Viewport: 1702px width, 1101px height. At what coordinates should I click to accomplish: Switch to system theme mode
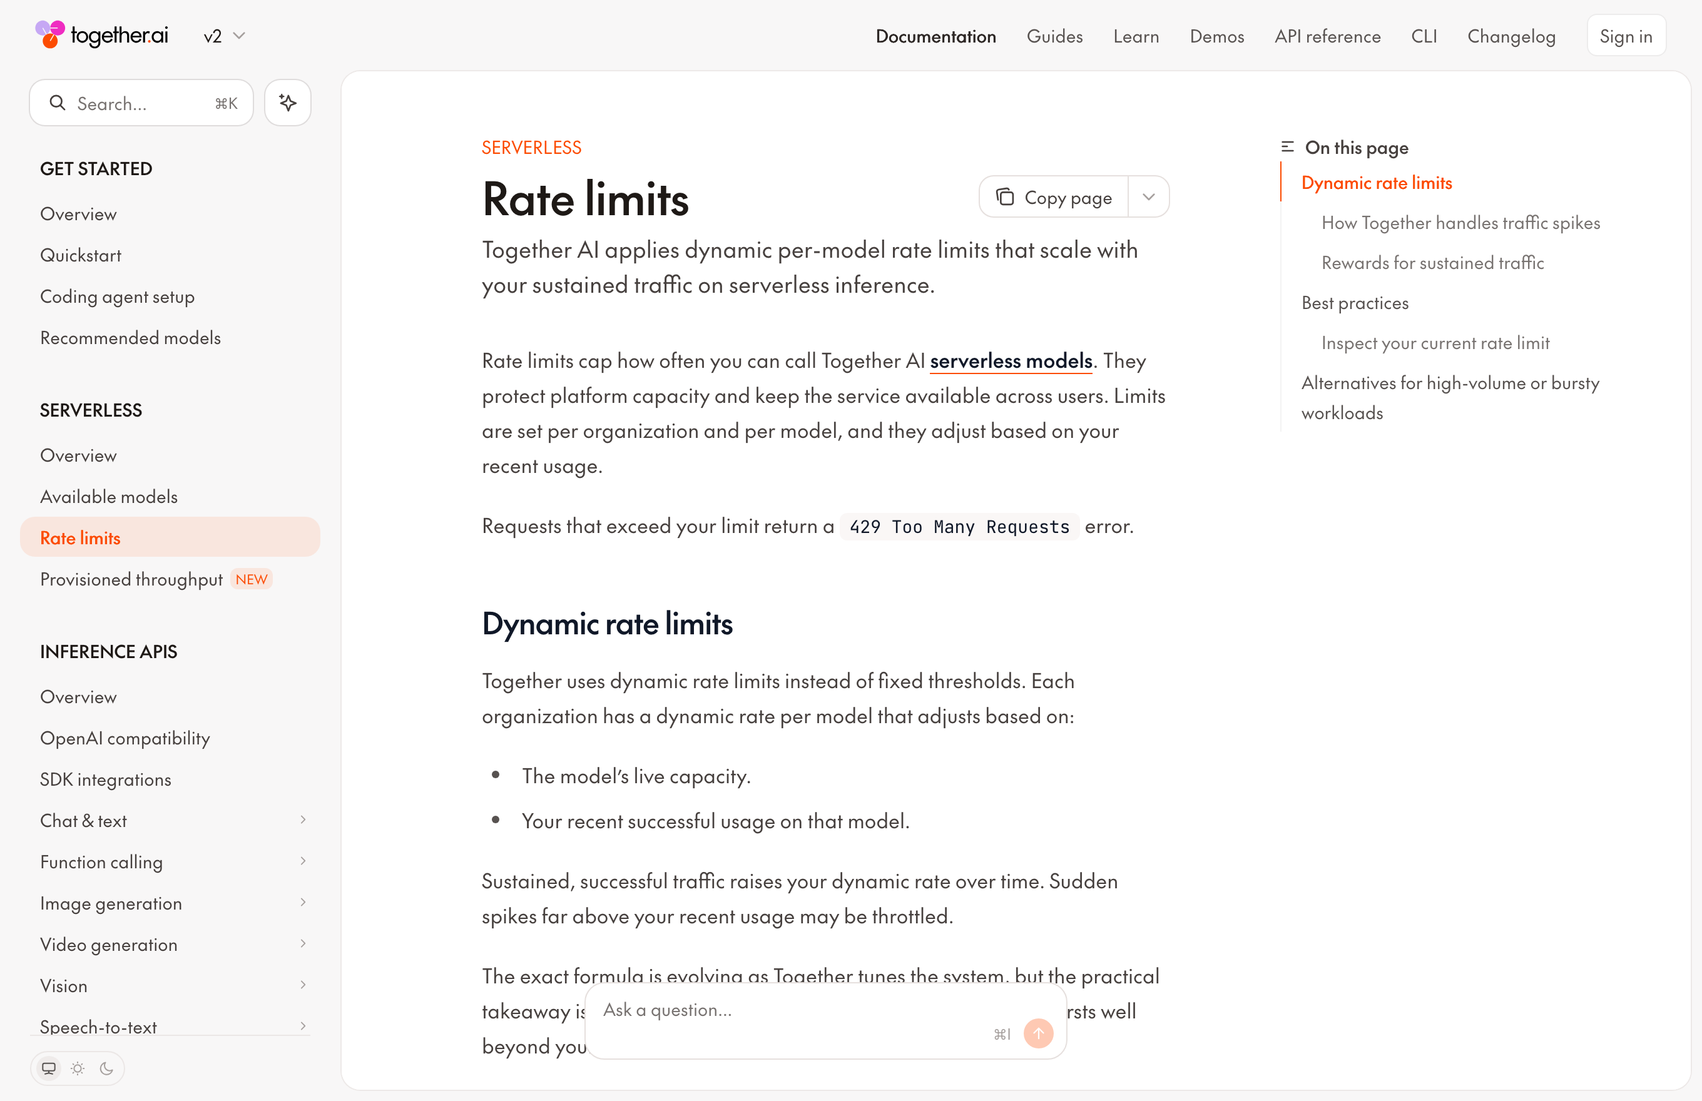click(x=49, y=1068)
